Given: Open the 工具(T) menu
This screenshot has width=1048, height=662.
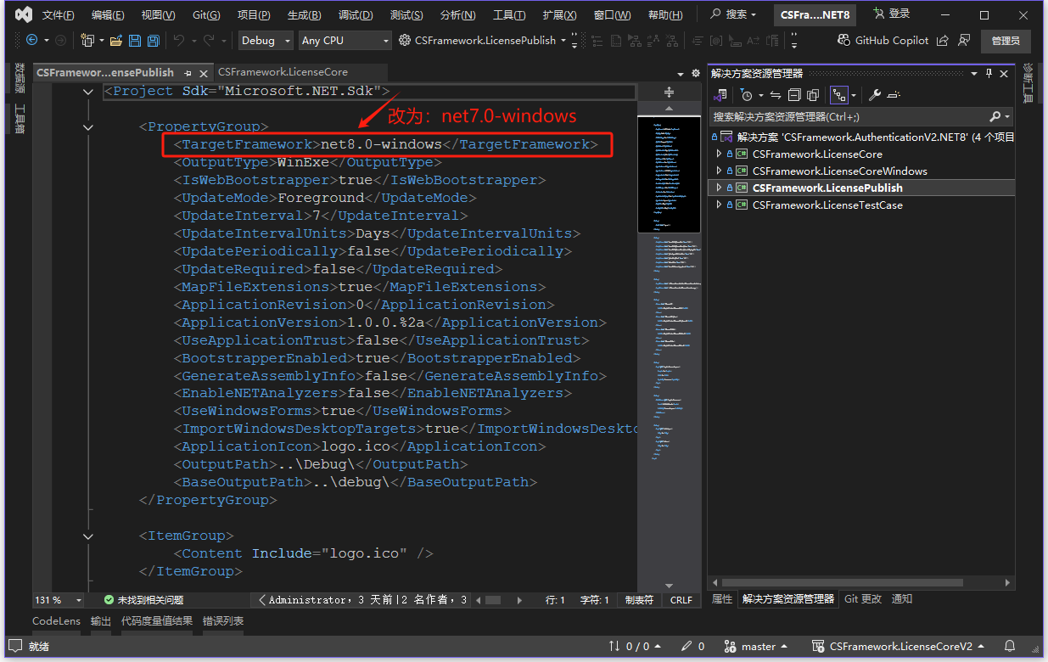Looking at the screenshot, I should coord(509,14).
